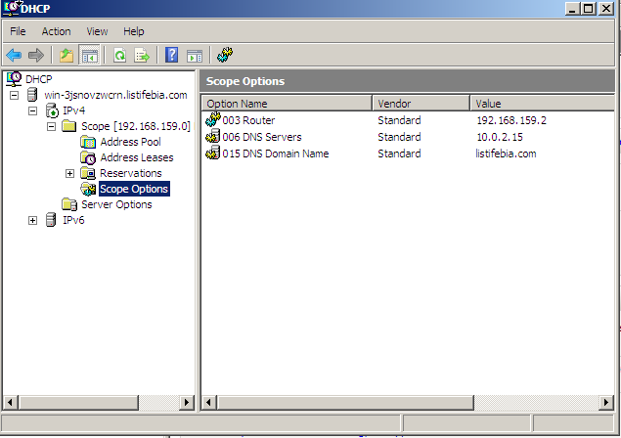Collapse the IPv4 node
This screenshot has height=438, width=621.
point(33,110)
